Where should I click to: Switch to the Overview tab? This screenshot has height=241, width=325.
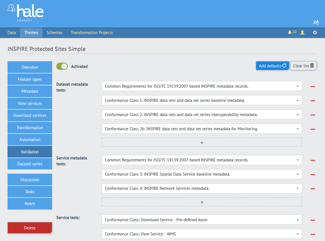pos(30,67)
